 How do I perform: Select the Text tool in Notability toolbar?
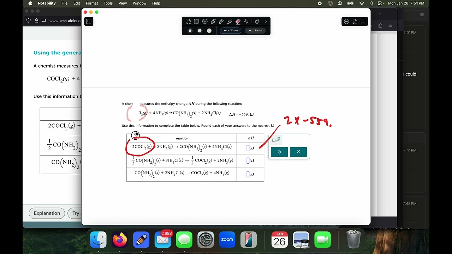click(188, 22)
